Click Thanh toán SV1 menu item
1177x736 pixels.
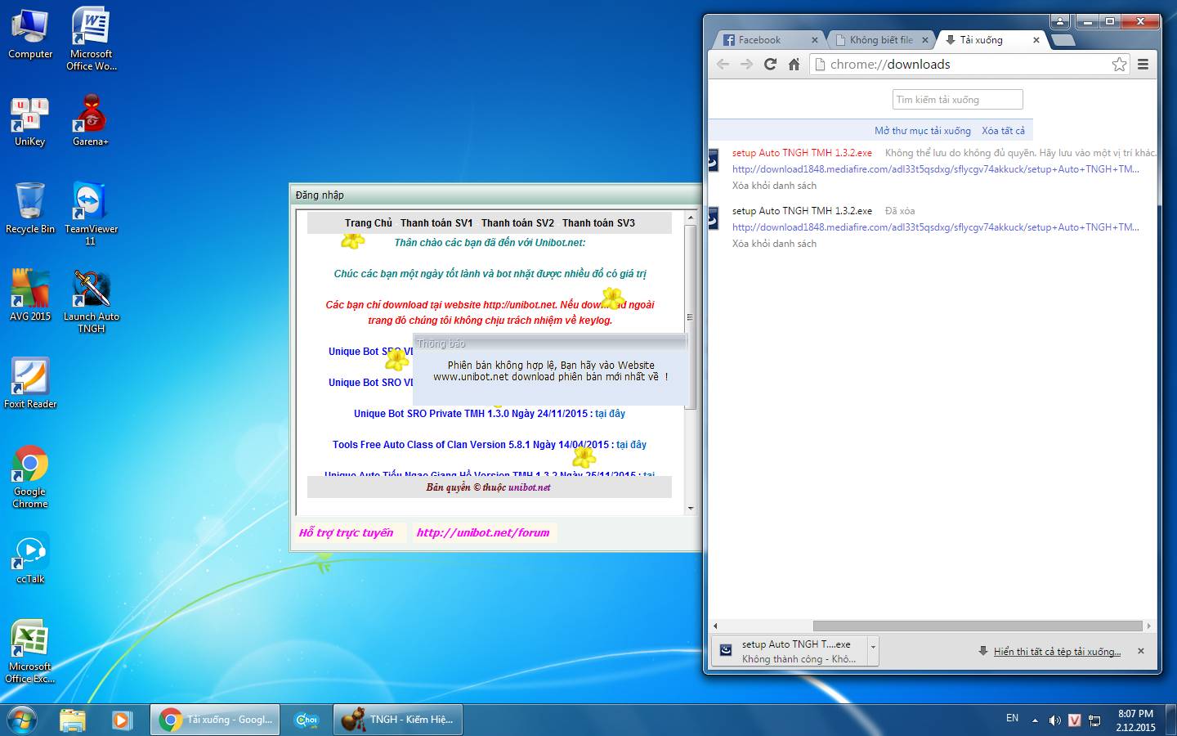pos(436,222)
